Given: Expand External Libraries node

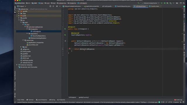Looking at the screenshot, I should [17, 65].
